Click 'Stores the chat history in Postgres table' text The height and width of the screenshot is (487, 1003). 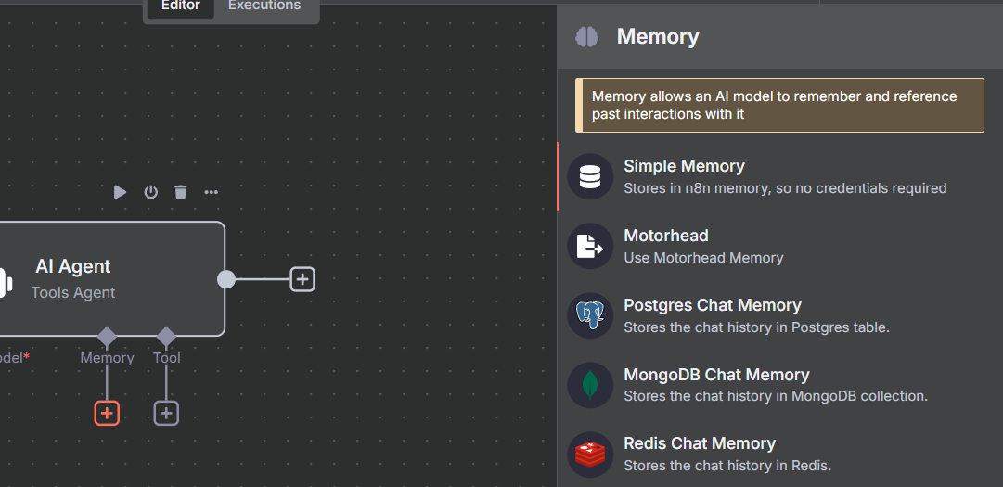[x=756, y=327]
